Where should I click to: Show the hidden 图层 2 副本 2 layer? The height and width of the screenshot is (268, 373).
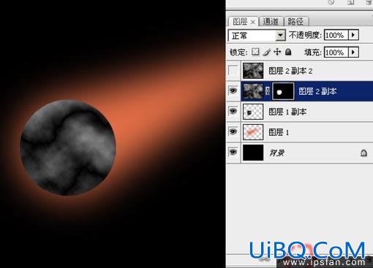click(x=233, y=71)
